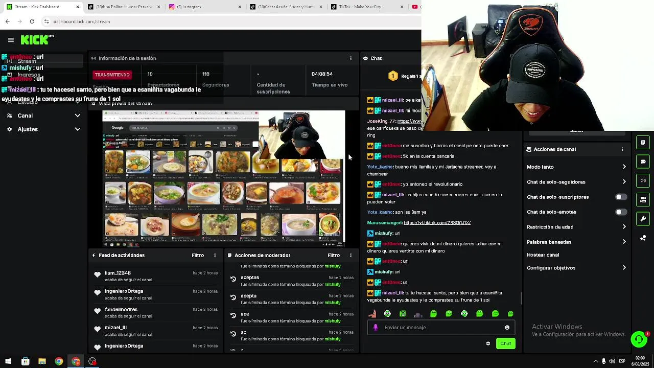Screen dimensions: 654x368
Task: Open File Explorer from taskbar
Action: coord(42,361)
